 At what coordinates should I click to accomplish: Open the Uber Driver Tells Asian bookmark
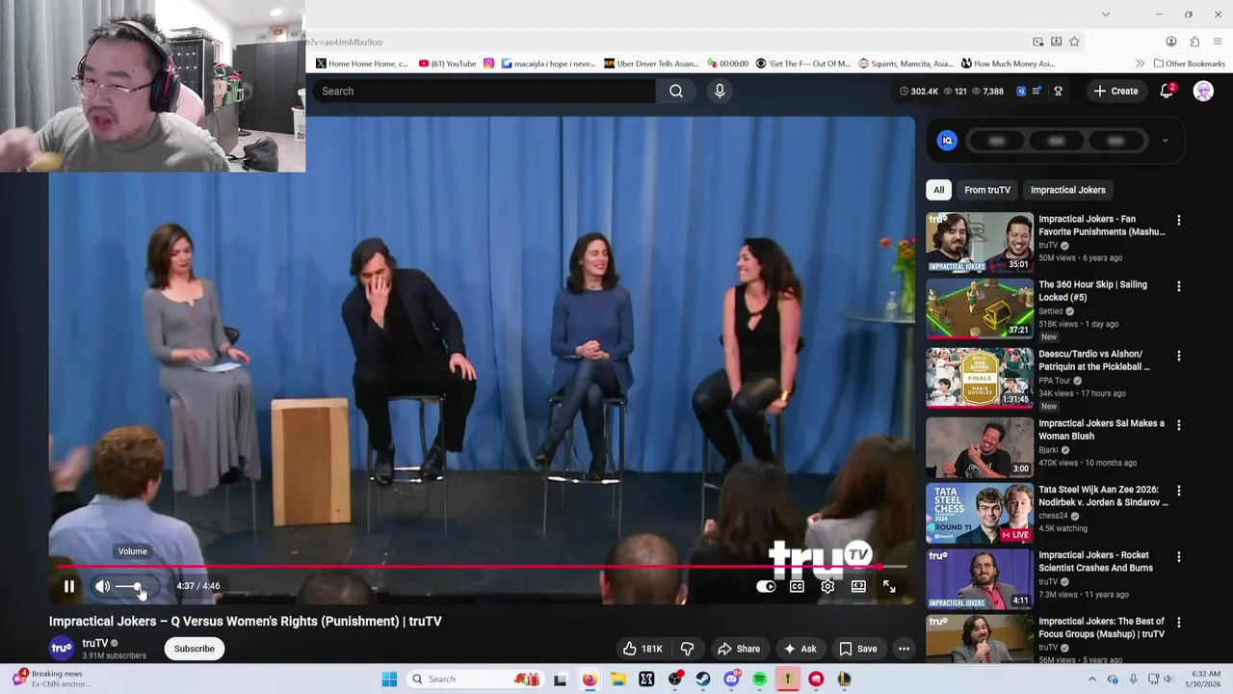651,64
